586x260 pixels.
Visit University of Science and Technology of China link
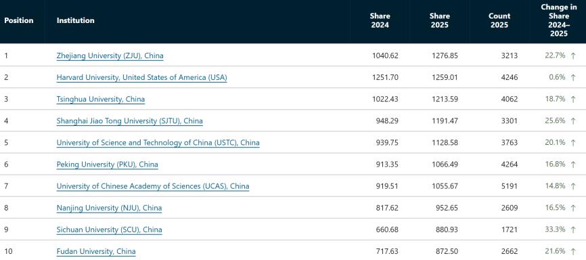point(158,143)
